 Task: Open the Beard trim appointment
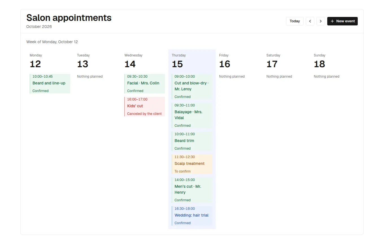coord(192,141)
